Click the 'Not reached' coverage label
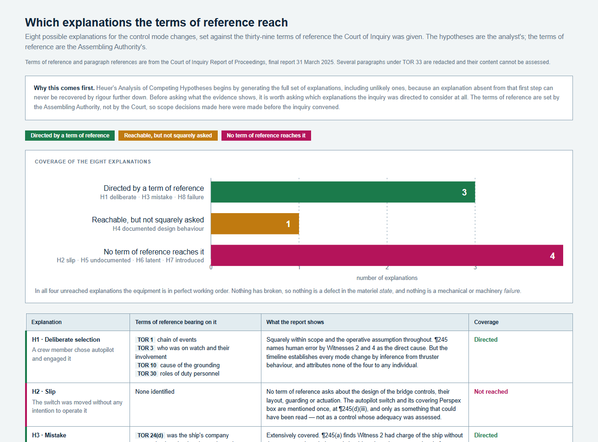This screenshot has height=442, width=598. [491, 392]
